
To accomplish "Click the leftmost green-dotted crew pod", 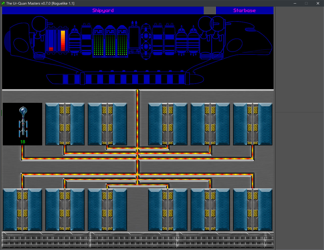I will point(98,42).
